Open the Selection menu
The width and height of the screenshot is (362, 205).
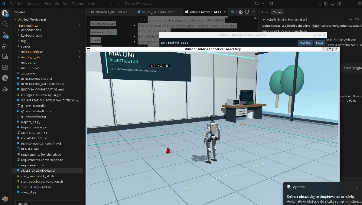pos(34,3)
